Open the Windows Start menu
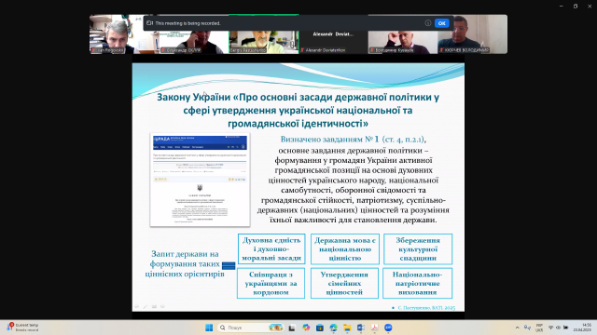The height and width of the screenshot is (335, 597). [209, 328]
